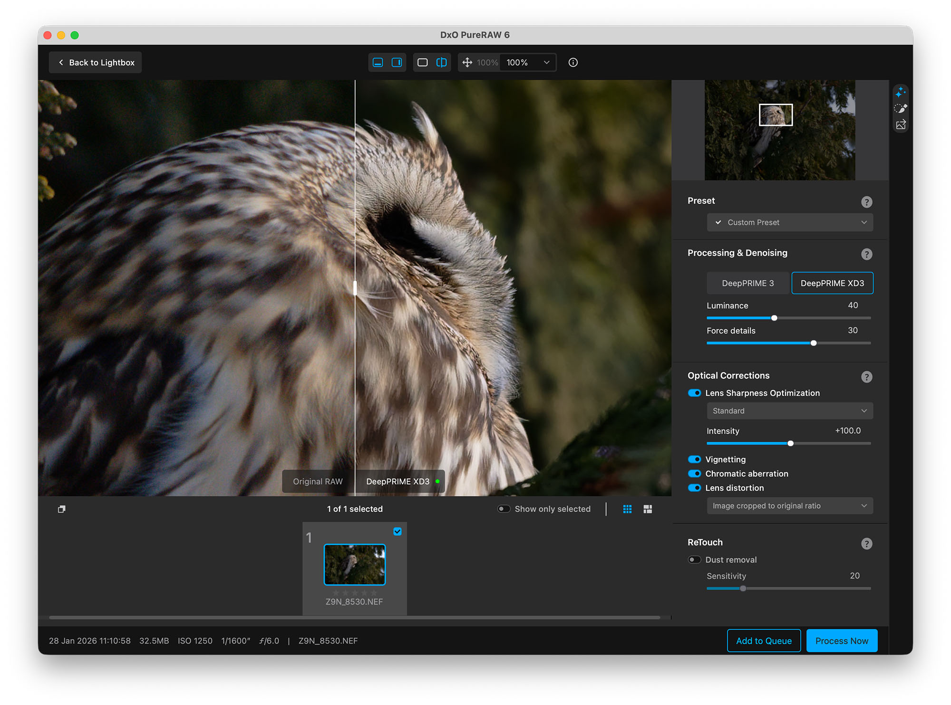This screenshot has width=951, height=705.
Task: Open the Custom Preset dropdown
Action: 789,222
